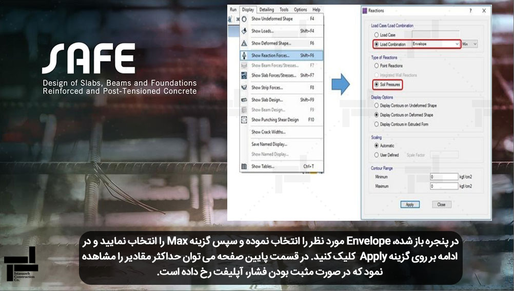
Task: Click the Show Slab Design icon
Action: (x=244, y=100)
